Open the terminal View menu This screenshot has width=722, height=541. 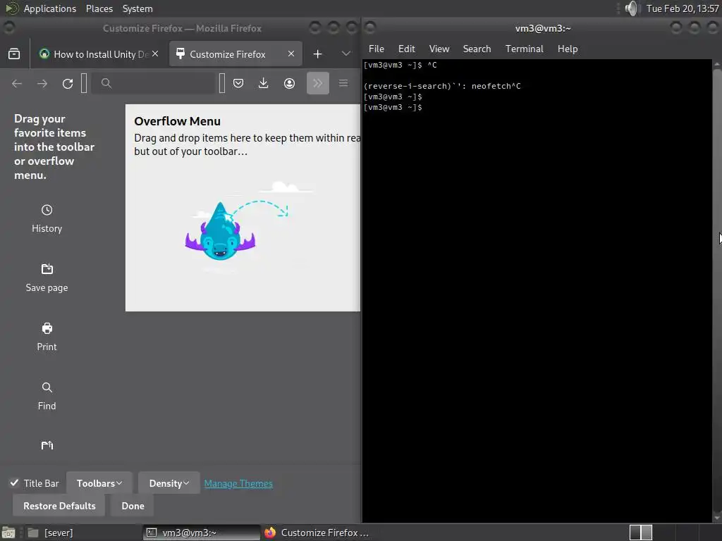tap(439, 49)
